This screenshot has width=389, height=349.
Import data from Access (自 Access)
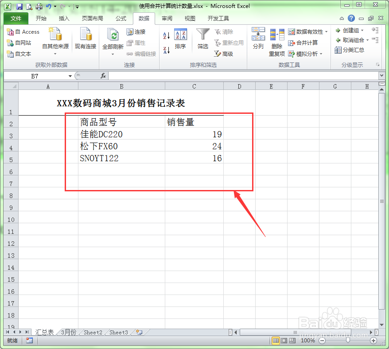(x=23, y=32)
